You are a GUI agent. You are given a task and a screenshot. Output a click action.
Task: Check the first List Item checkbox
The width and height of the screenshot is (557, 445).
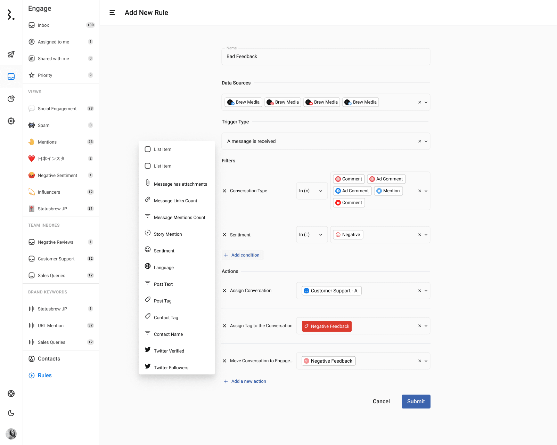(148, 149)
